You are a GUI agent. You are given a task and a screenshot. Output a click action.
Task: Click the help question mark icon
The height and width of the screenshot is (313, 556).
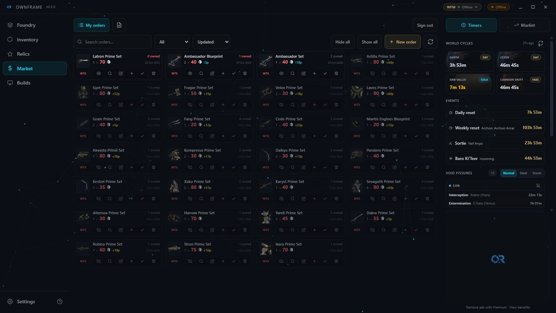(60, 301)
